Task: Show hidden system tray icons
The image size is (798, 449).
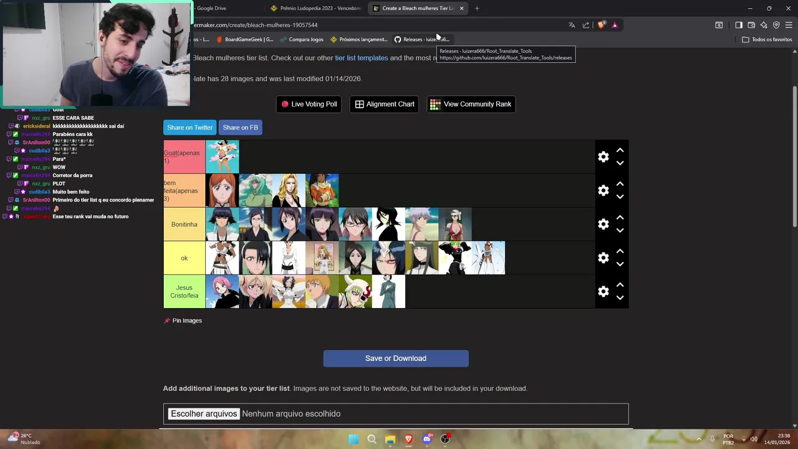Action: (x=699, y=439)
